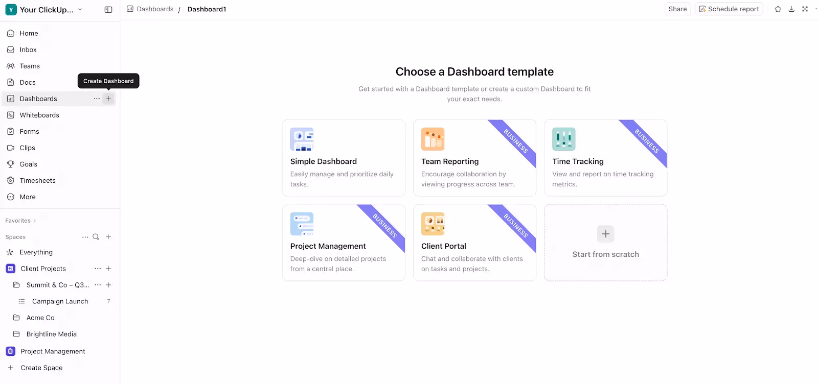This screenshot has height=384, width=818.
Task: Click Schedule report button
Action: pyautogui.click(x=729, y=9)
